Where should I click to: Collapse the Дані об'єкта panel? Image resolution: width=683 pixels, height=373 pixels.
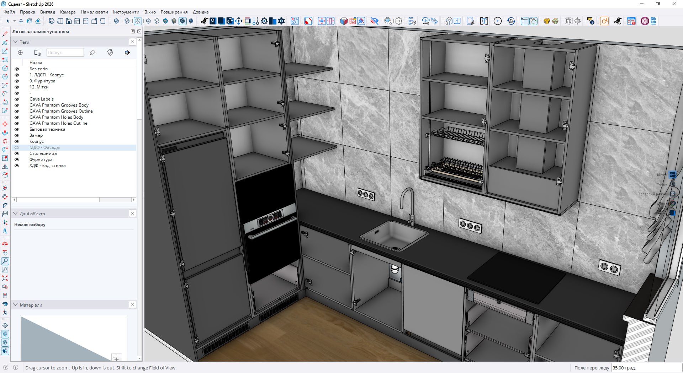coord(15,213)
